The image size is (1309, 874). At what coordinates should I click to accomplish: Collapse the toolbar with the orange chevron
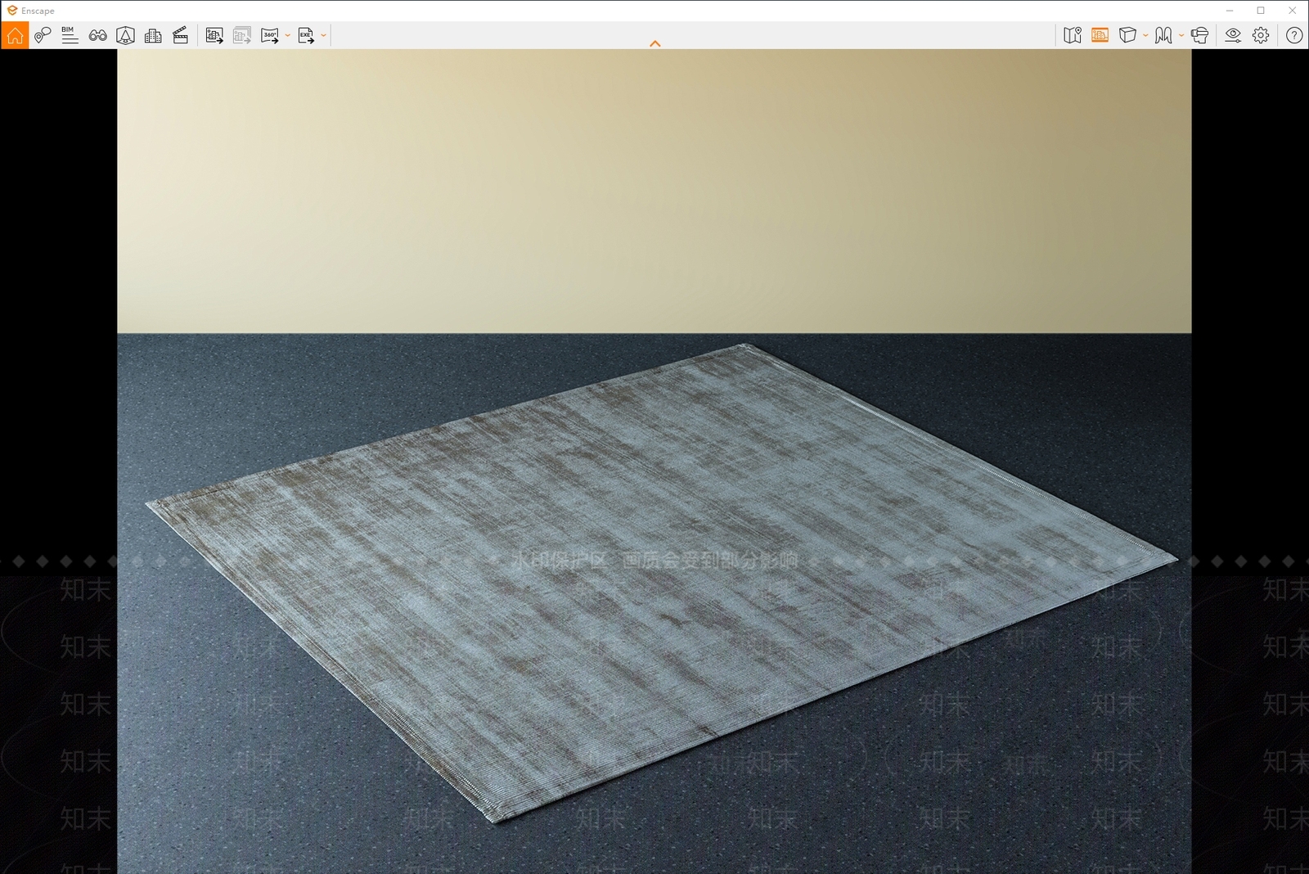coord(654,43)
